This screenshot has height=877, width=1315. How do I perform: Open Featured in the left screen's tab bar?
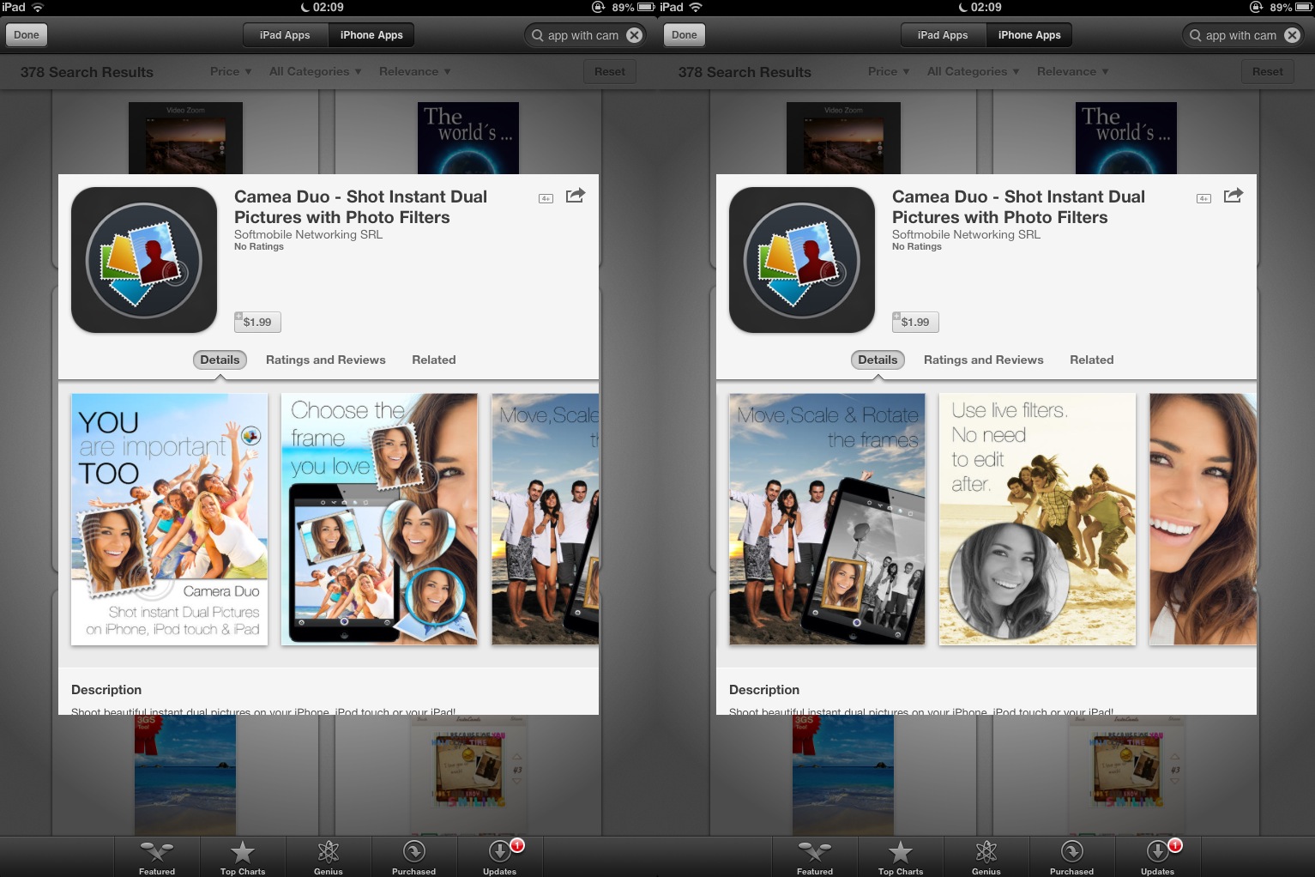pyautogui.click(x=157, y=857)
